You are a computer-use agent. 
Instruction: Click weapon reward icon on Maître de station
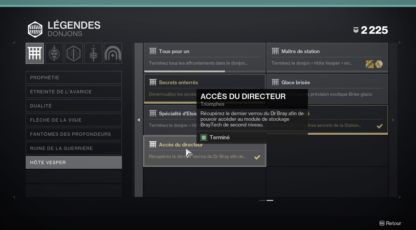370,64
